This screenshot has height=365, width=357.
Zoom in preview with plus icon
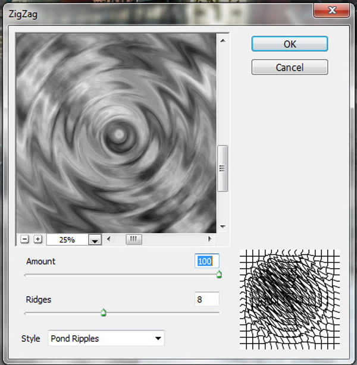pos(37,239)
